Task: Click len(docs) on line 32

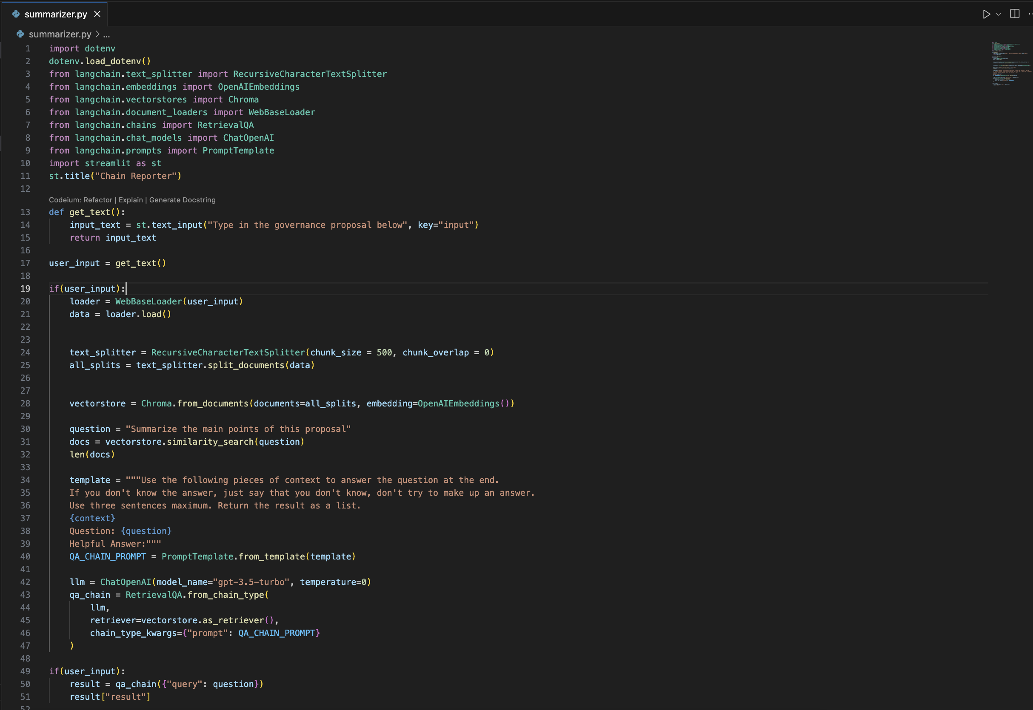Action: click(x=92, y=455)
